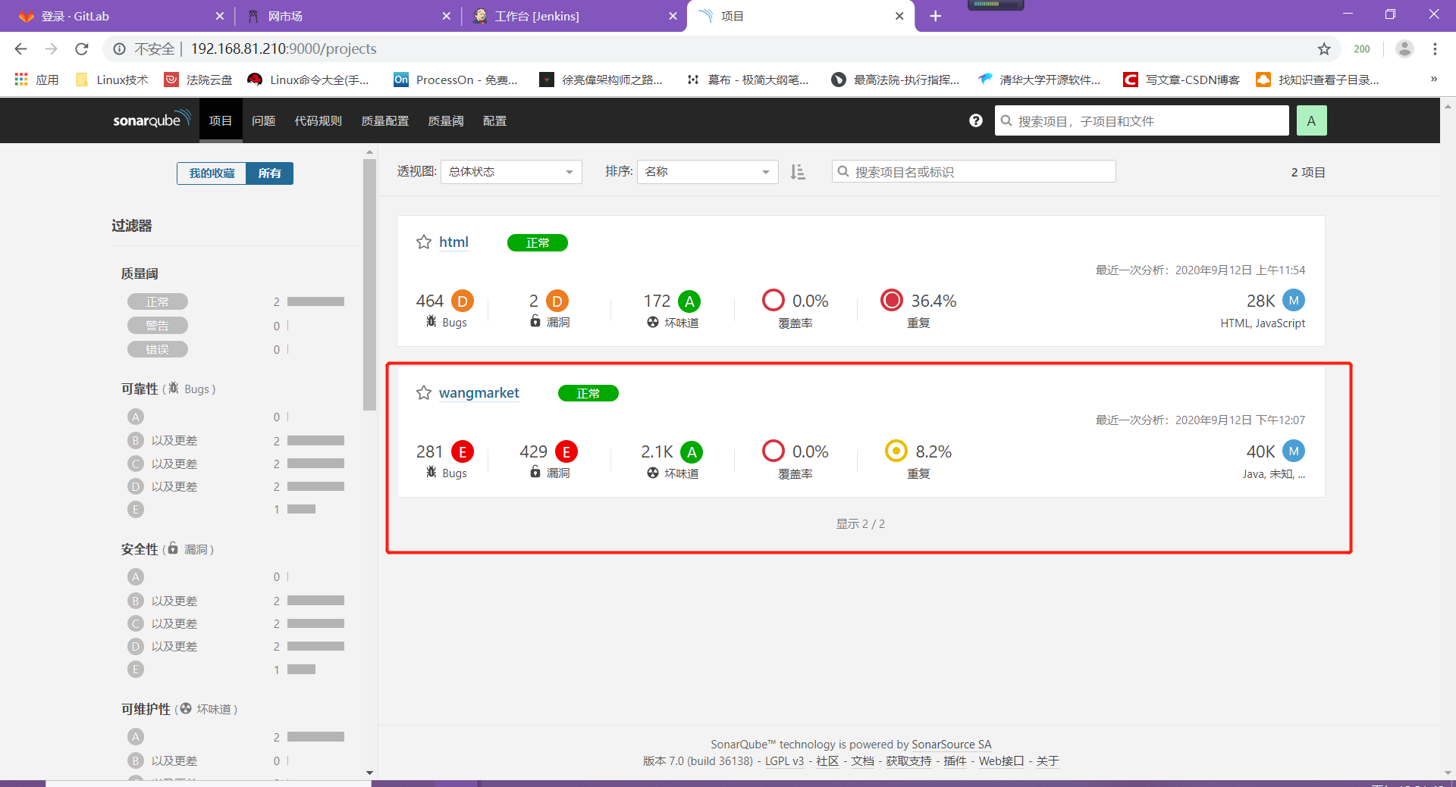Screen dimensions: 1456x787
Task: Open a new browser tab
Action: tap(936, 16)
